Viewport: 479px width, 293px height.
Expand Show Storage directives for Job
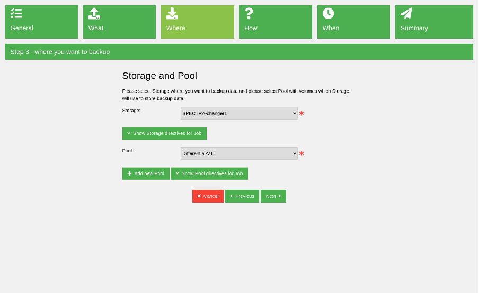164,133
